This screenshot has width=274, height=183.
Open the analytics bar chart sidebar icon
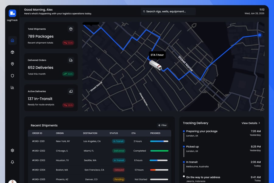click(x=12, y=88)
